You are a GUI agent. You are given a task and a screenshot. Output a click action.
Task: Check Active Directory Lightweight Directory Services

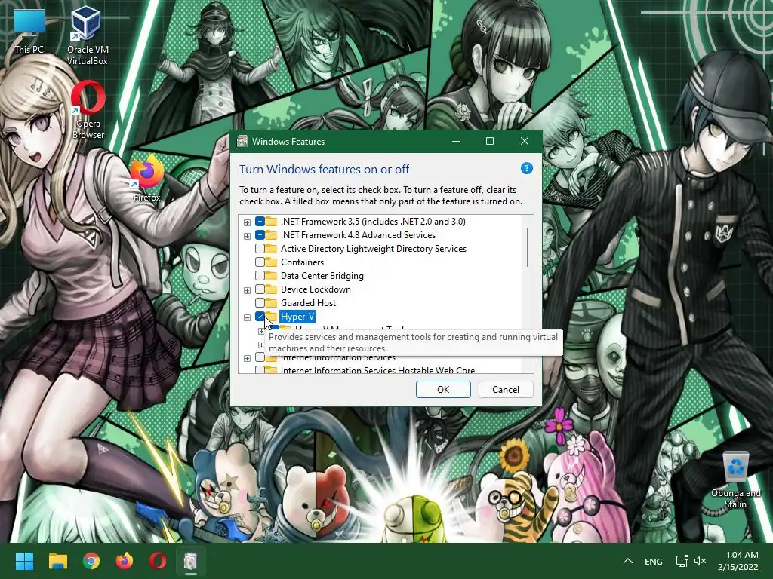260,249
